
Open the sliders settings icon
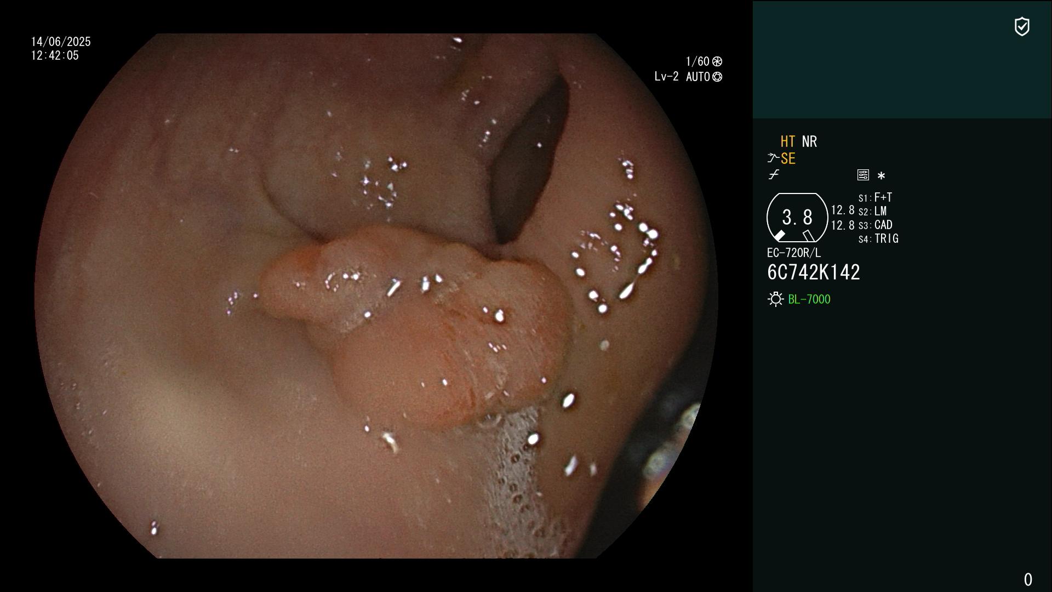point(863,175)
